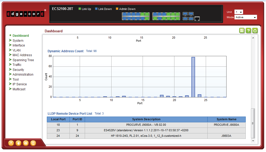The image size is (266, 152).
Task: Click the Admin Down orange legend swatch
Action: point(117,9)
